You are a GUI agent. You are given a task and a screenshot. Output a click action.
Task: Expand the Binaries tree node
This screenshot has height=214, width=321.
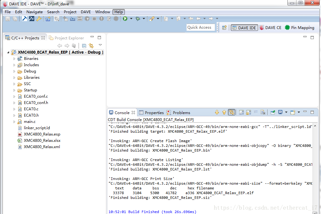click(x=14, y=59)
